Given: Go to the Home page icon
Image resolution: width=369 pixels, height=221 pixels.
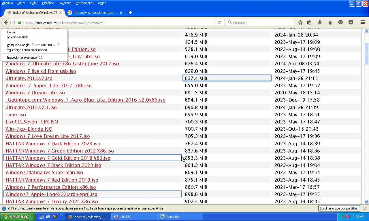Looking at the screenshot, I should [330, 22].
